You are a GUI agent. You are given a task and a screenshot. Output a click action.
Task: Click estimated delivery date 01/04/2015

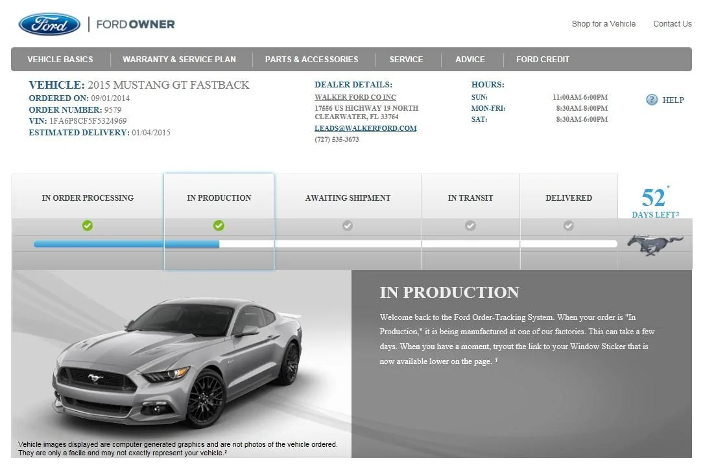(x=151, y=133)
